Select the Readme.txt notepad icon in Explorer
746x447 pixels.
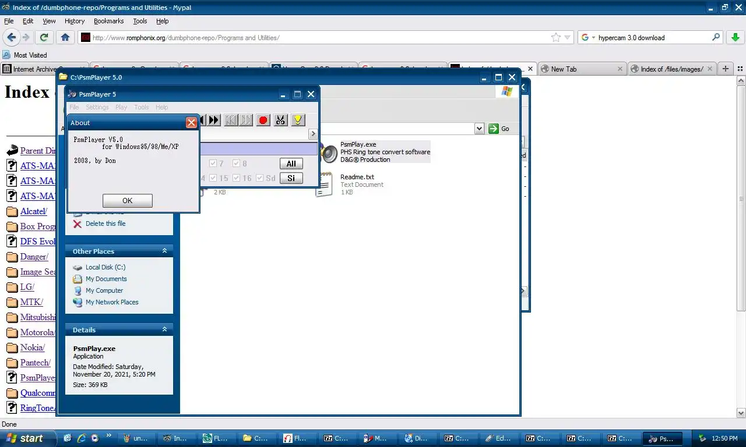click(324, 185)
